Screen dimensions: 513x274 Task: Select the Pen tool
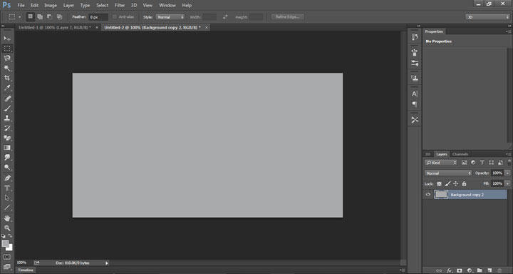pos(7,178)
